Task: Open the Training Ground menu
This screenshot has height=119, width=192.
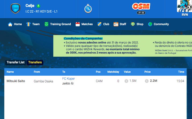Action: (x=58, y=24)
